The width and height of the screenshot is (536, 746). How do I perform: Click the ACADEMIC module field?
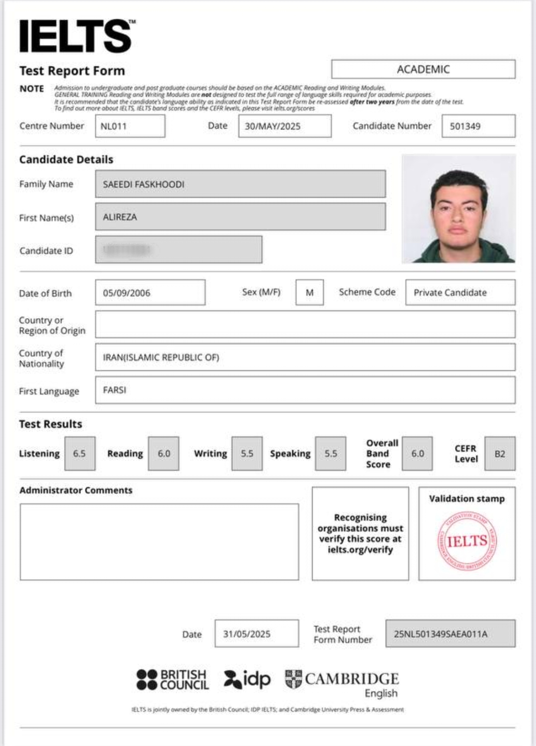[423, 69]
